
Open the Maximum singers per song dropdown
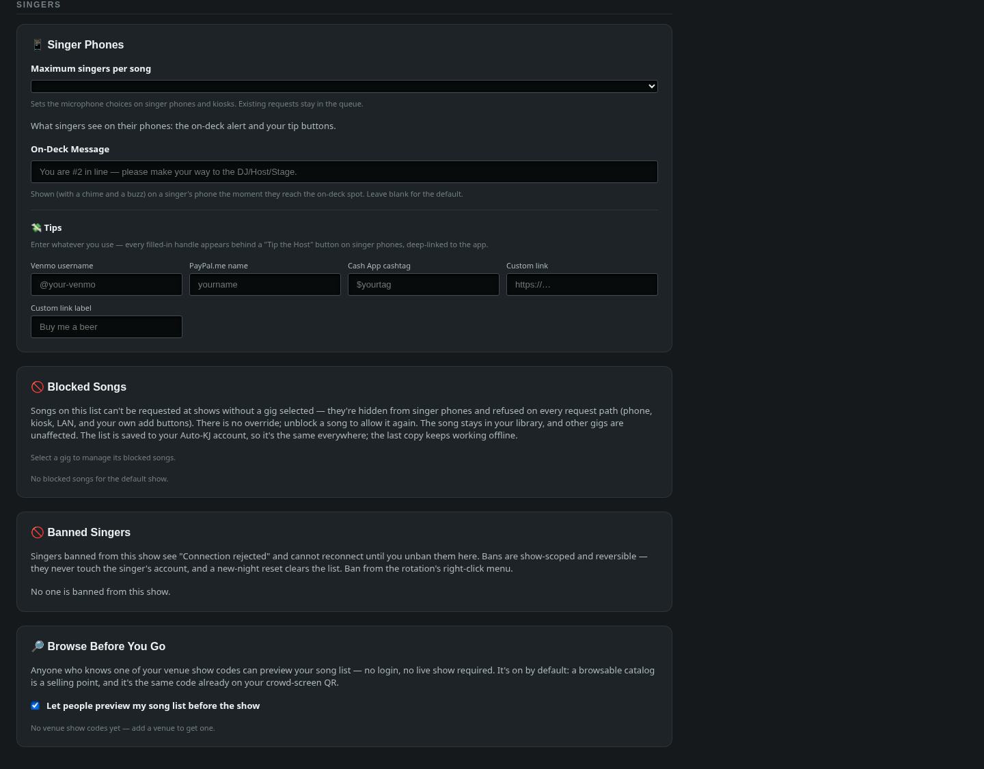(344, 86)
